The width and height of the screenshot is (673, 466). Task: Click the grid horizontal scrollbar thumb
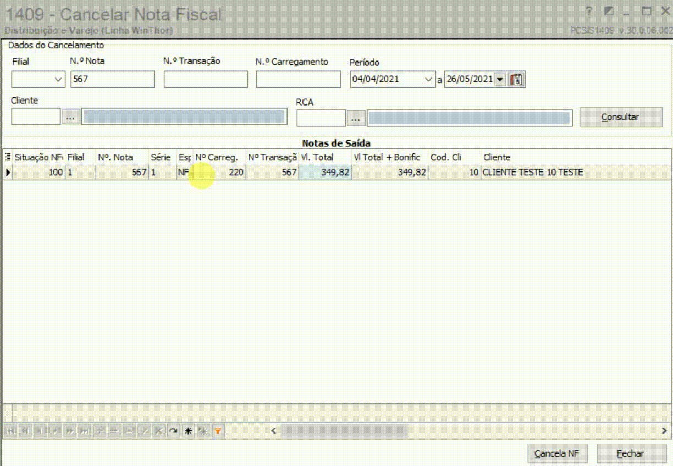344,431
